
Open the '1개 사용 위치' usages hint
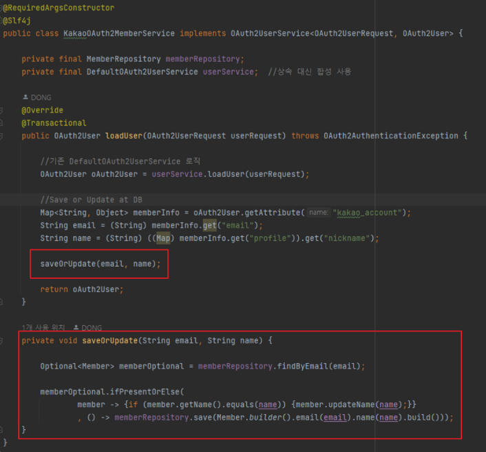tap(43, 327)
